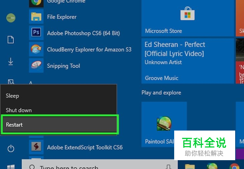Open Chrome on the taskbar

pyautogui.click(x=234, y=166)
